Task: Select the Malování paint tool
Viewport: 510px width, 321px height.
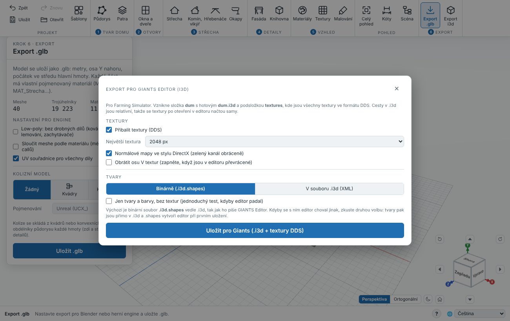Action: point(343,13)
